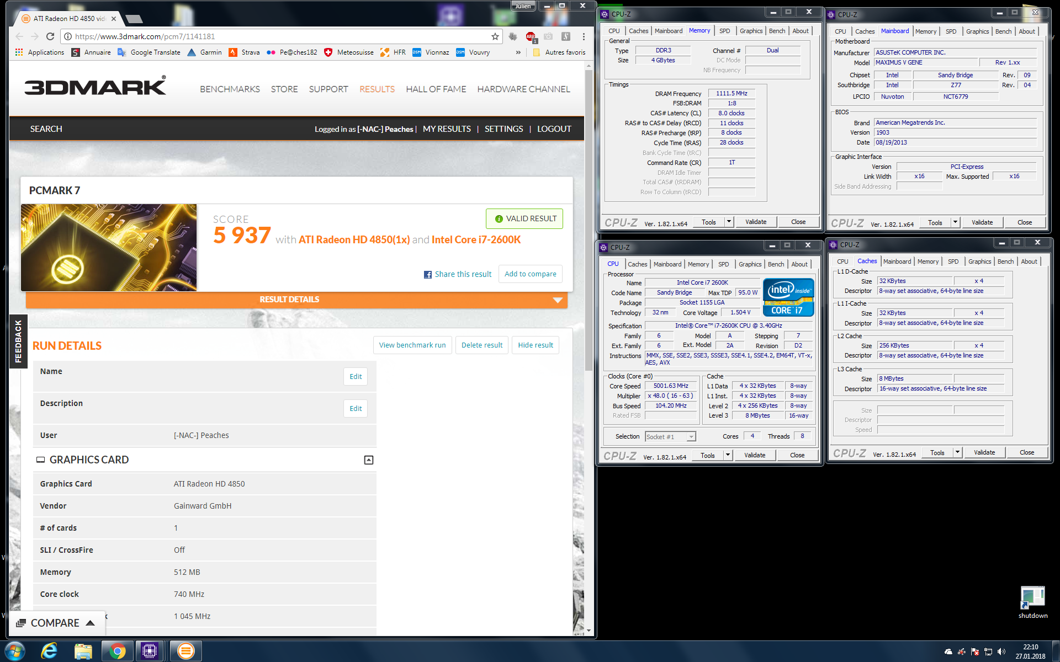Click the site information icon in address bar
Viewport: 1060px width, 662px height.
pos(67,36)
